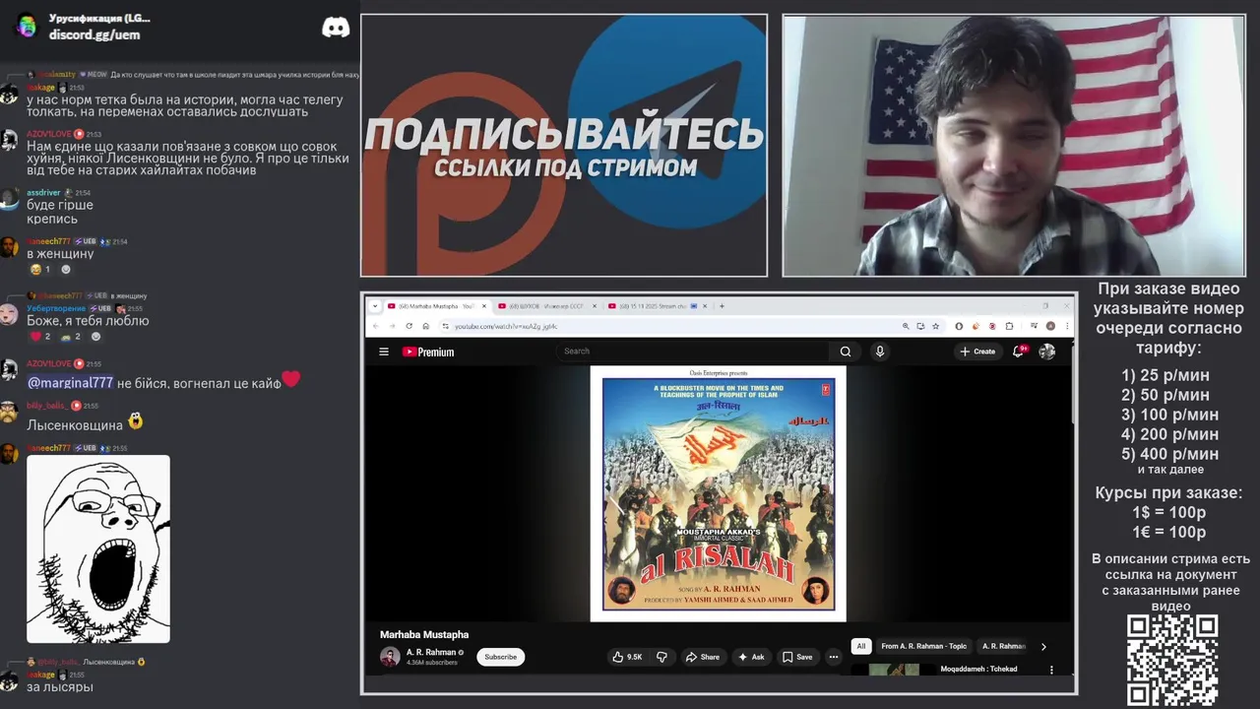Click the heart reaction under Боже message
Image resolution: width=1260 pixels, height=709 pixels.
(x=40, y=337)
